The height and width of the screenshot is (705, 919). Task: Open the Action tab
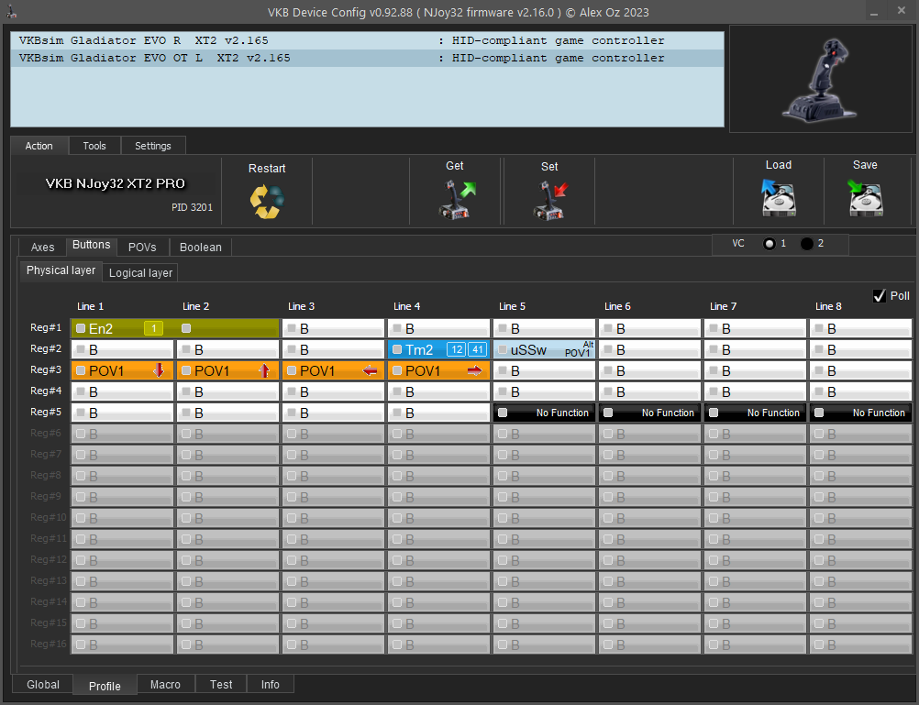pos(39,146)
